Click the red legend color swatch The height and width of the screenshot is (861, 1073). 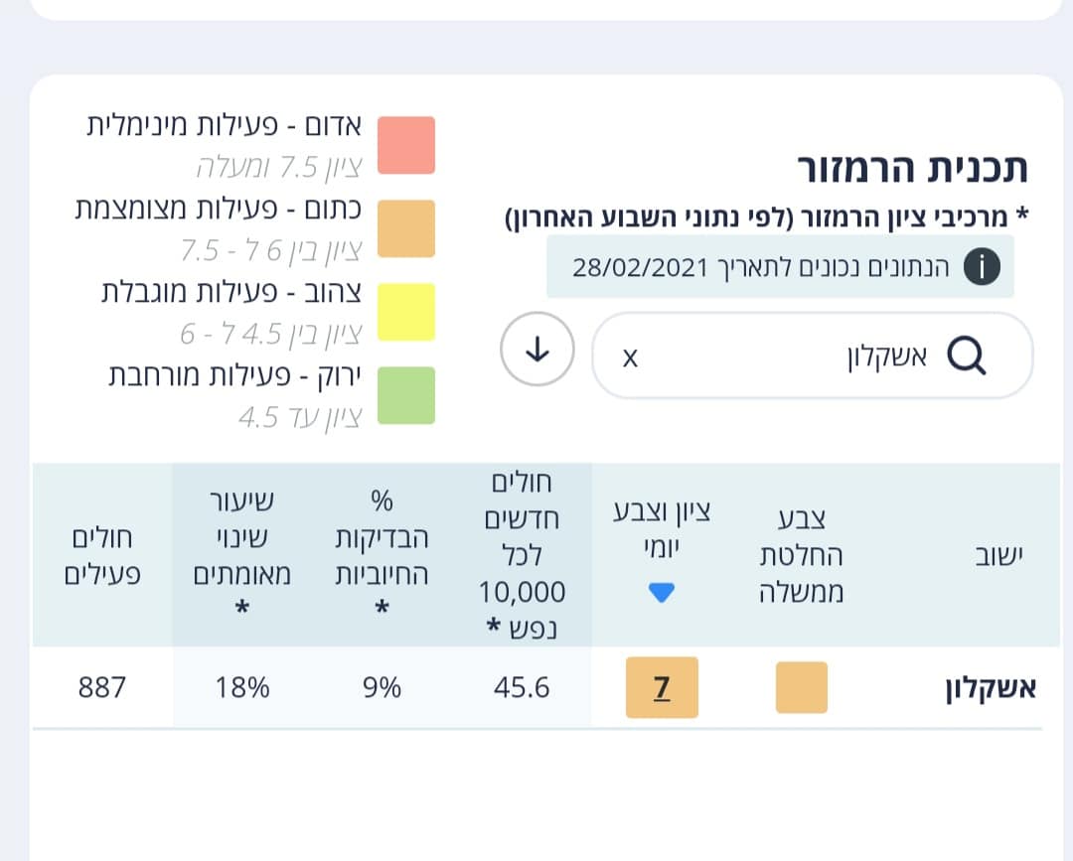(x=406, y=145)
